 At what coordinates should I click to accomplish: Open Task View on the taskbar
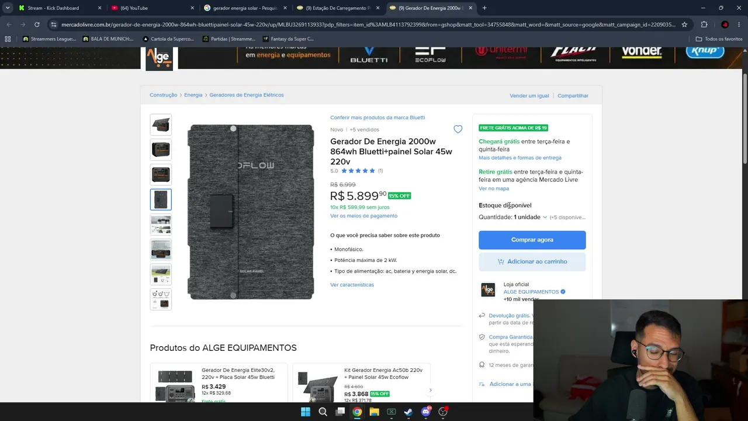[340, 412]
